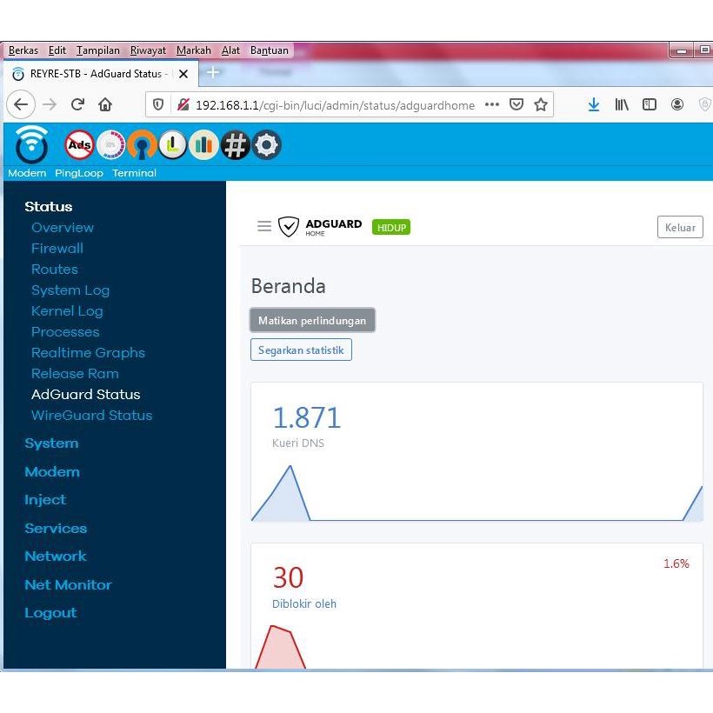This screenshot has width=713, height=713.
Task: Open Routes in sidebar
Action: point(55,270)
